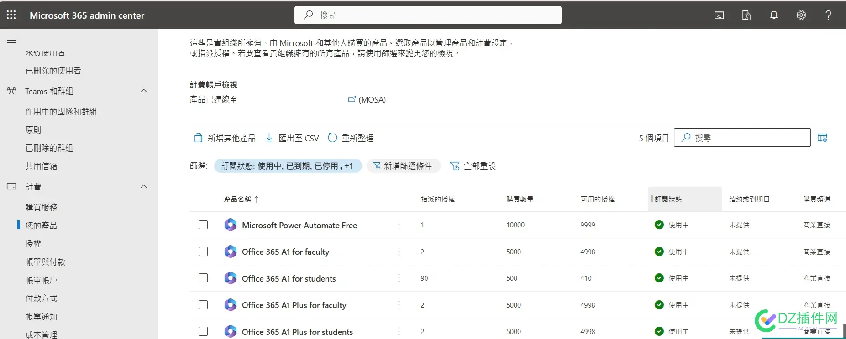Image resolution: width=846 pixels, height=339 pixels.
Task: Open help question mark icon
Action: (828, 15)
